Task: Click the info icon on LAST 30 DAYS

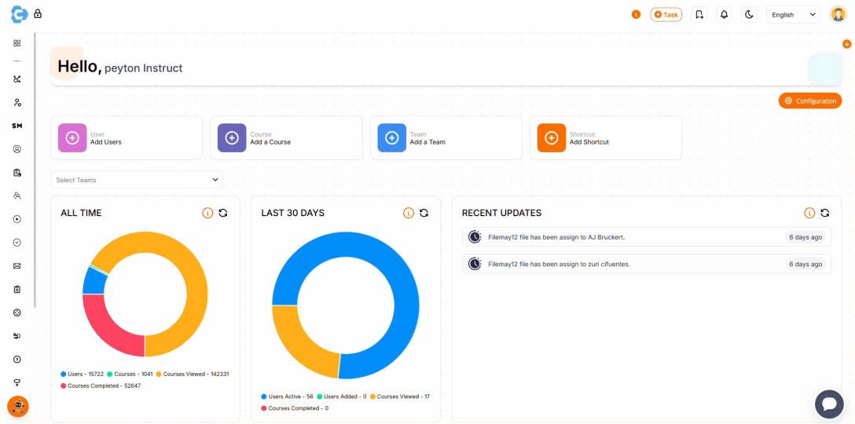Action: click(408, 213)
